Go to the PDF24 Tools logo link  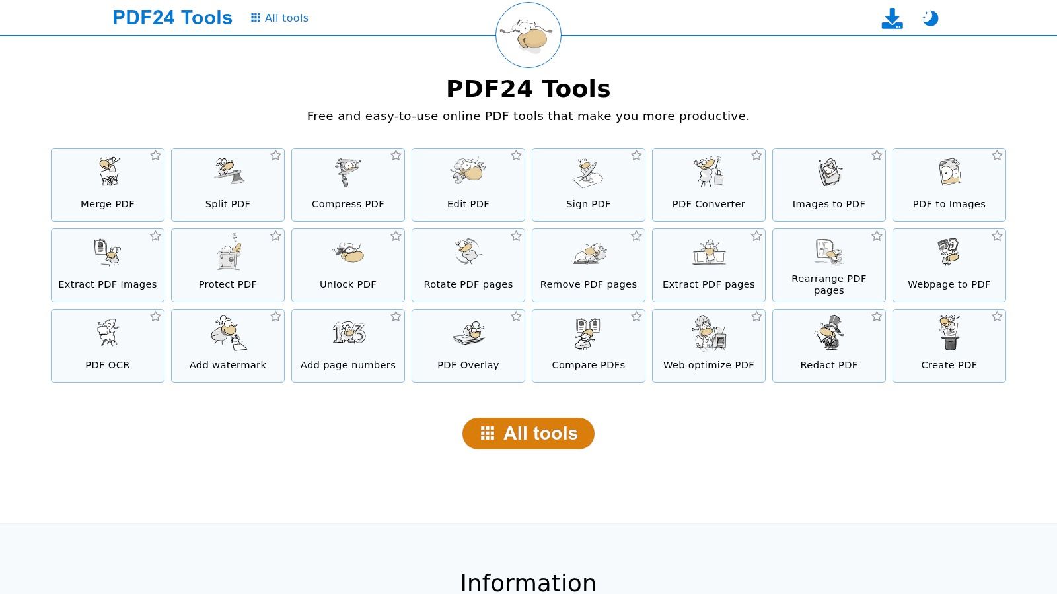[x=172, y=18]
